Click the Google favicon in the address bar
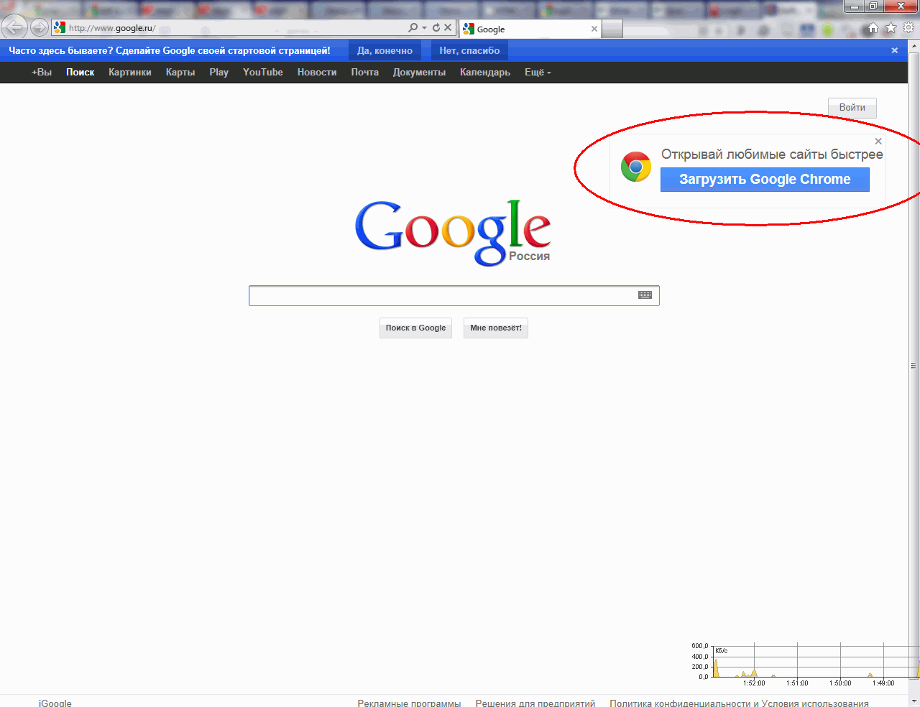Viewport: 920px width, 707px height. pyautogui.click(x=60, y=28)
